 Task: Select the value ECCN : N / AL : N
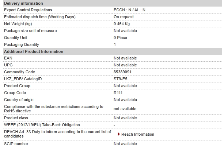click(x=129, y=10)
